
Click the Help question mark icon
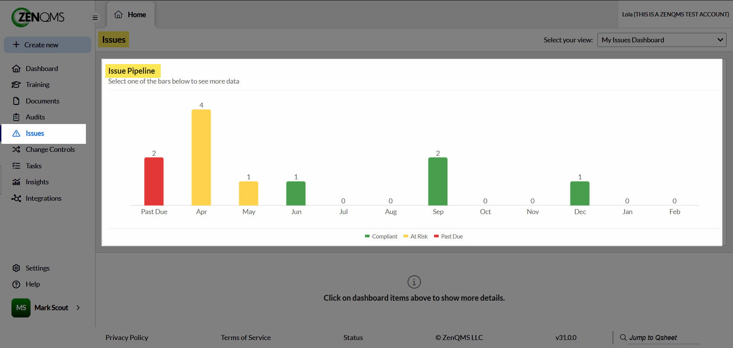coord(16,284)
